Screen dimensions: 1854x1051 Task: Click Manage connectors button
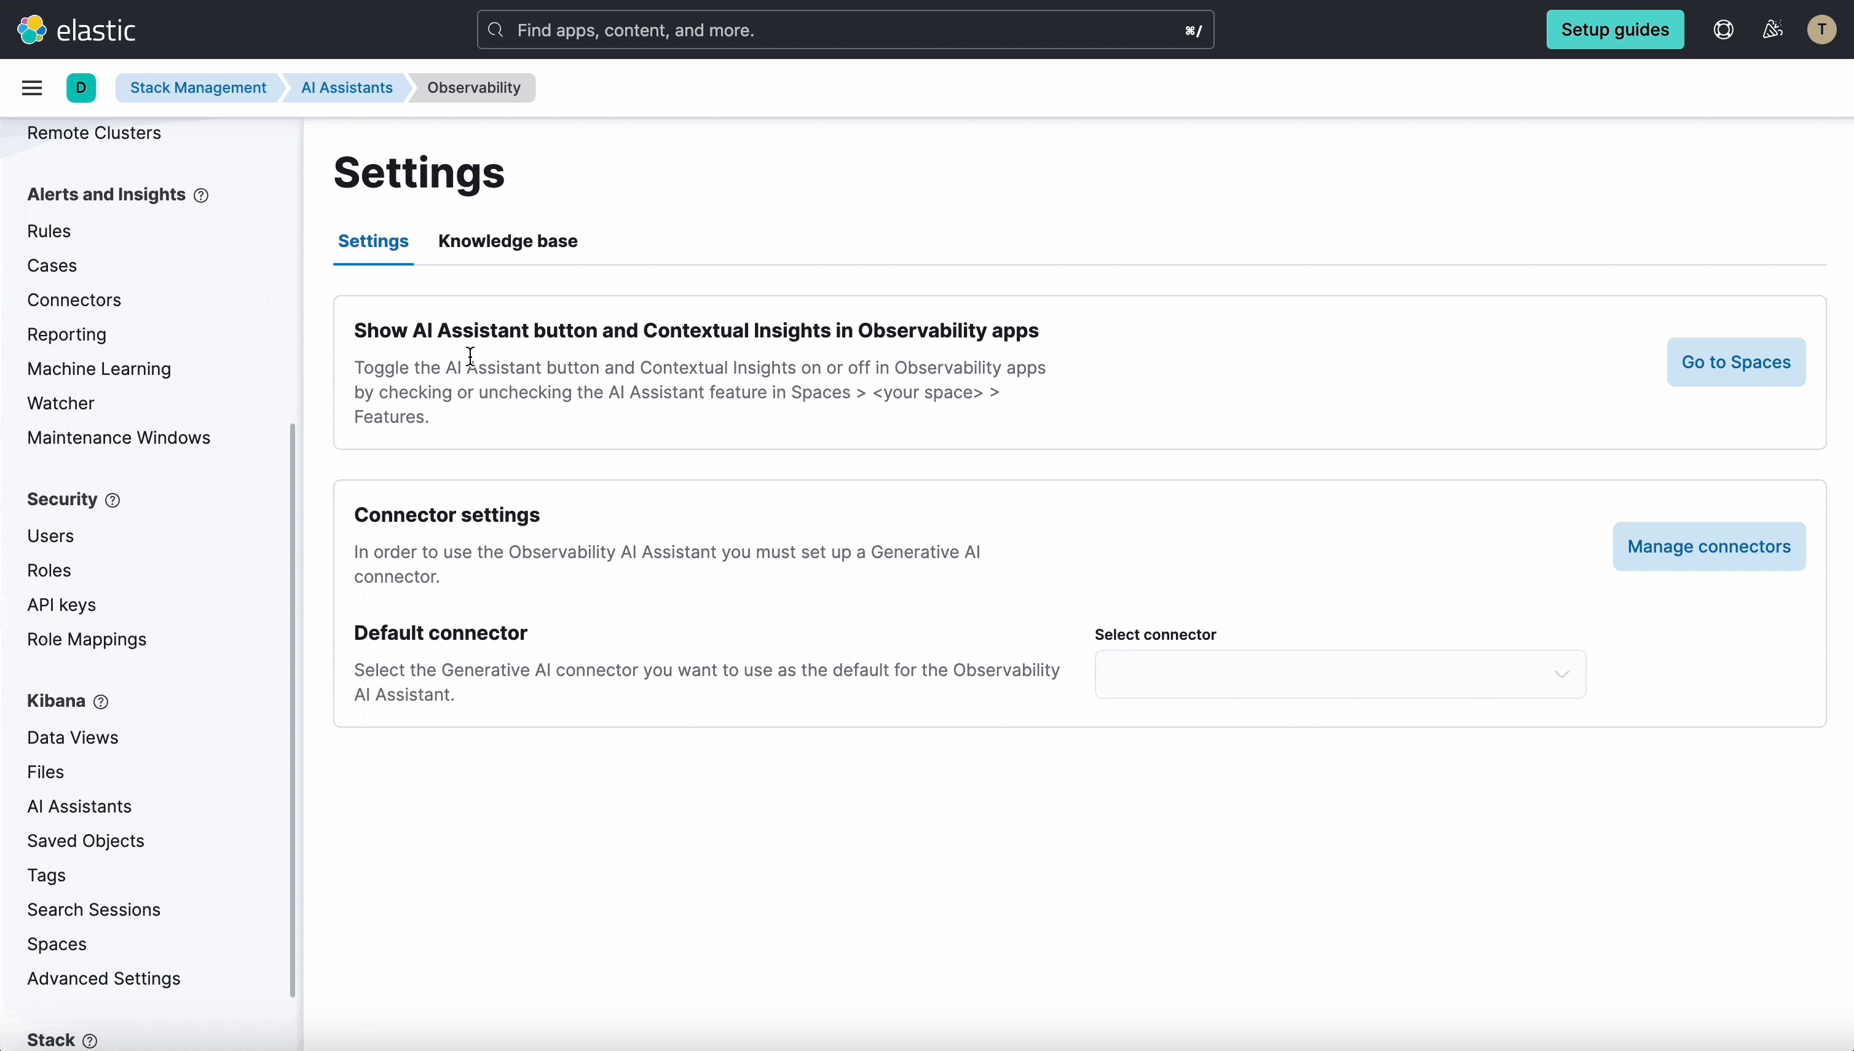(1709, 546)
